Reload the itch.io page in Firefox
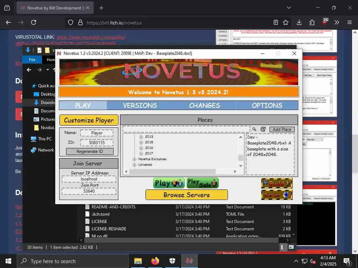The width and height of the screenshot is (358, 268). (34, 22)
